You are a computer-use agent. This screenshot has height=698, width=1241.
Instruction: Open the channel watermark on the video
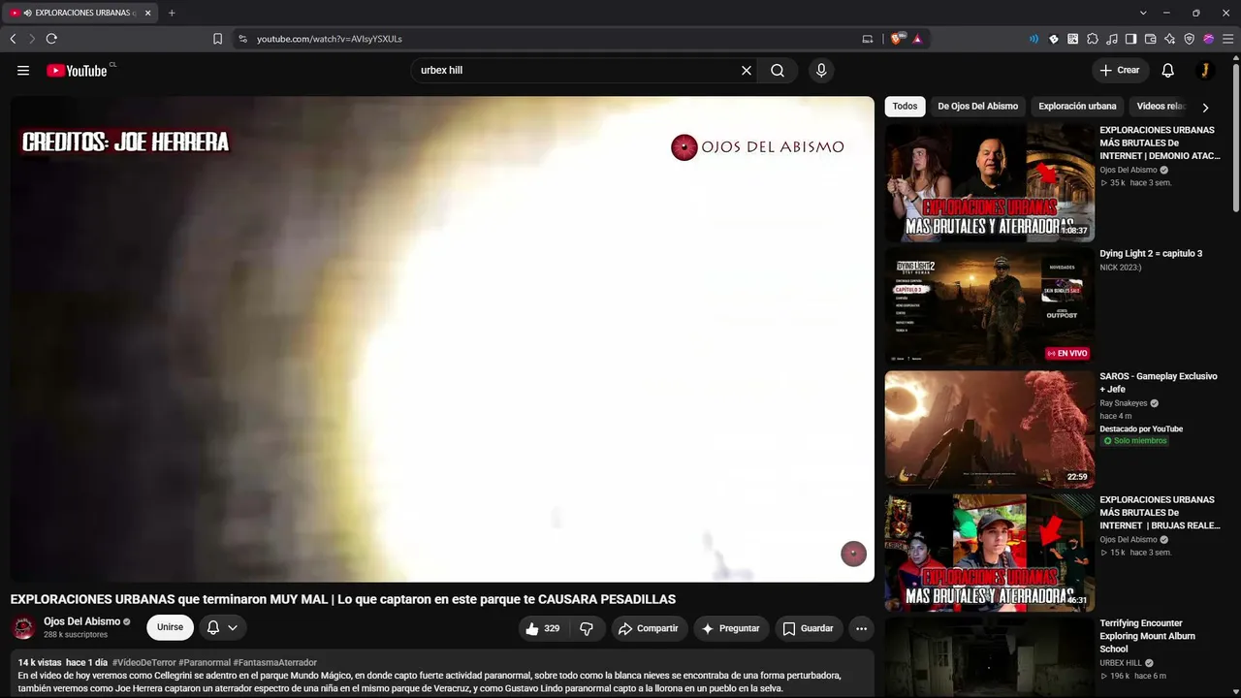(853, 554)
